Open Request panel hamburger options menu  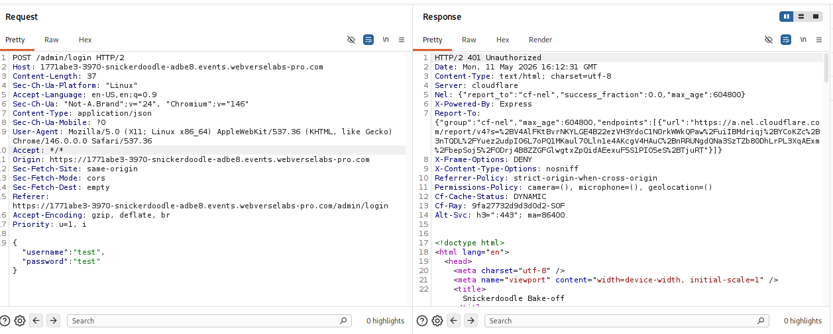coord(402,40)
